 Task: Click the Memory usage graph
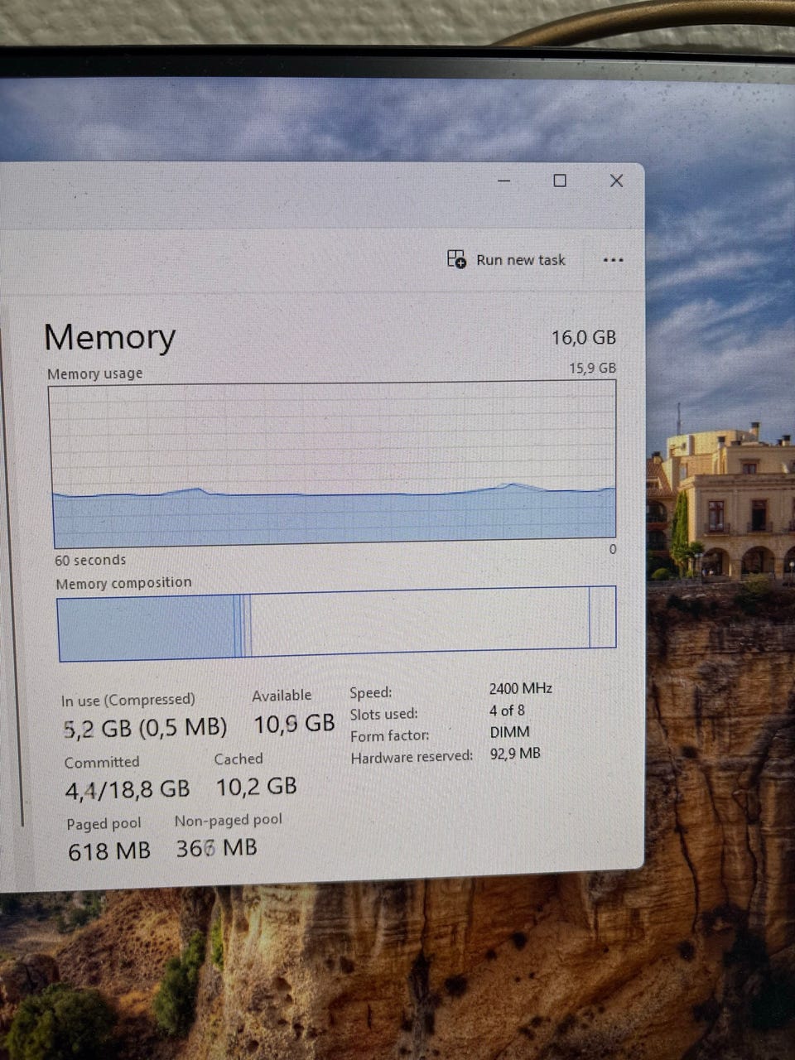click(x=333, y=464)
